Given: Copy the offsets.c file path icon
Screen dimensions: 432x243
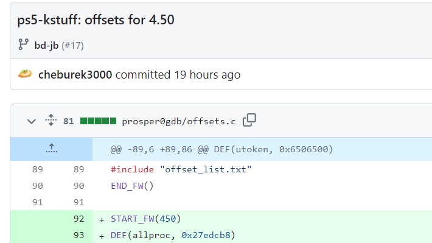Looking at the screenshot, I should coord(249,120).
